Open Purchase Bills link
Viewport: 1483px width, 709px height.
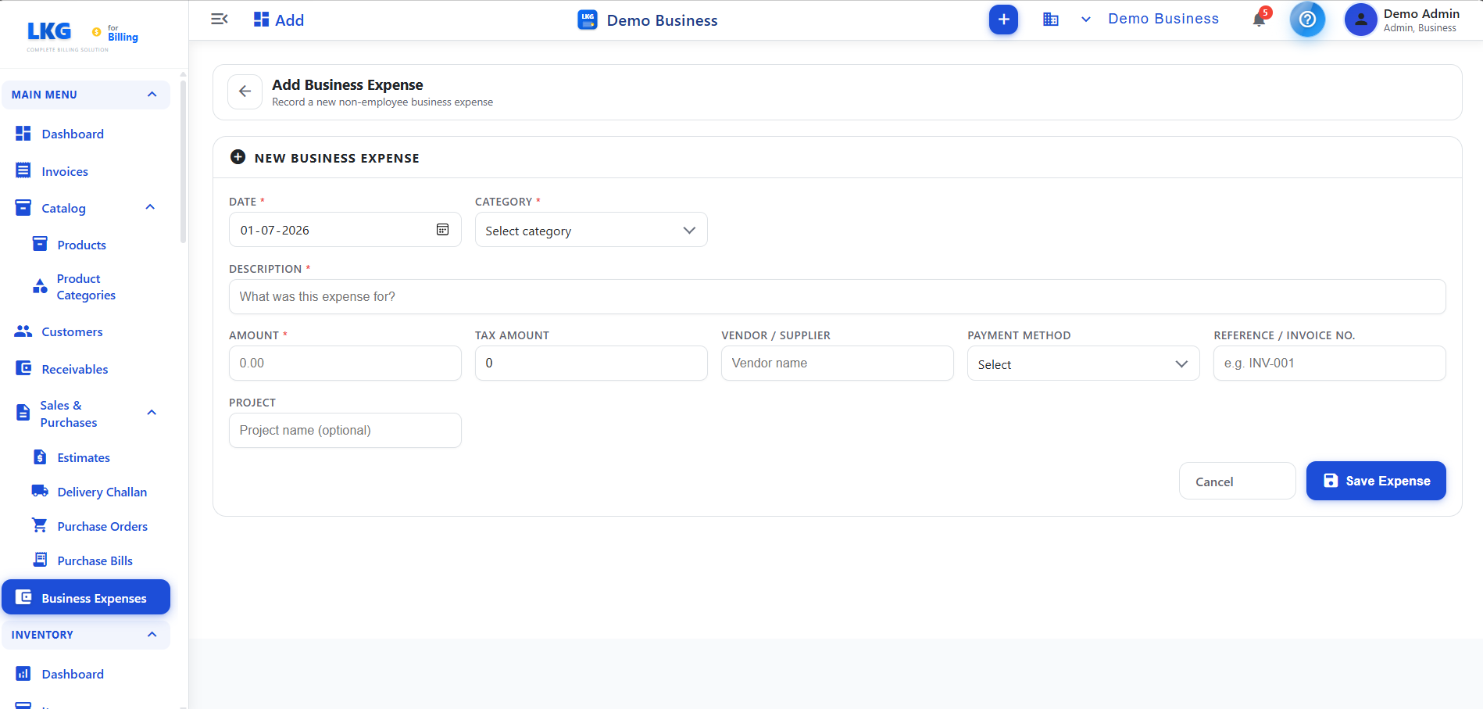(95, 560)
